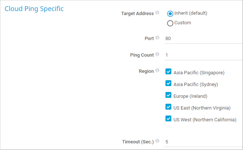Disable the Europe (Ireland) region checkbox
The width and height of the screenshot is (243, 150).
pos(169,95)
